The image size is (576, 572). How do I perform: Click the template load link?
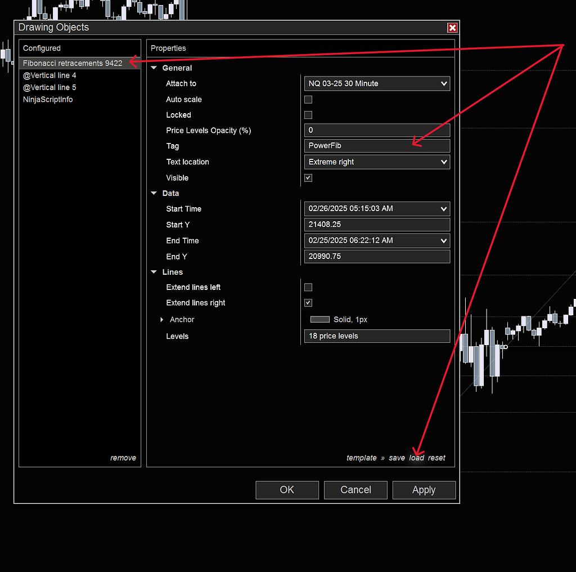click(x=416, y=458)
